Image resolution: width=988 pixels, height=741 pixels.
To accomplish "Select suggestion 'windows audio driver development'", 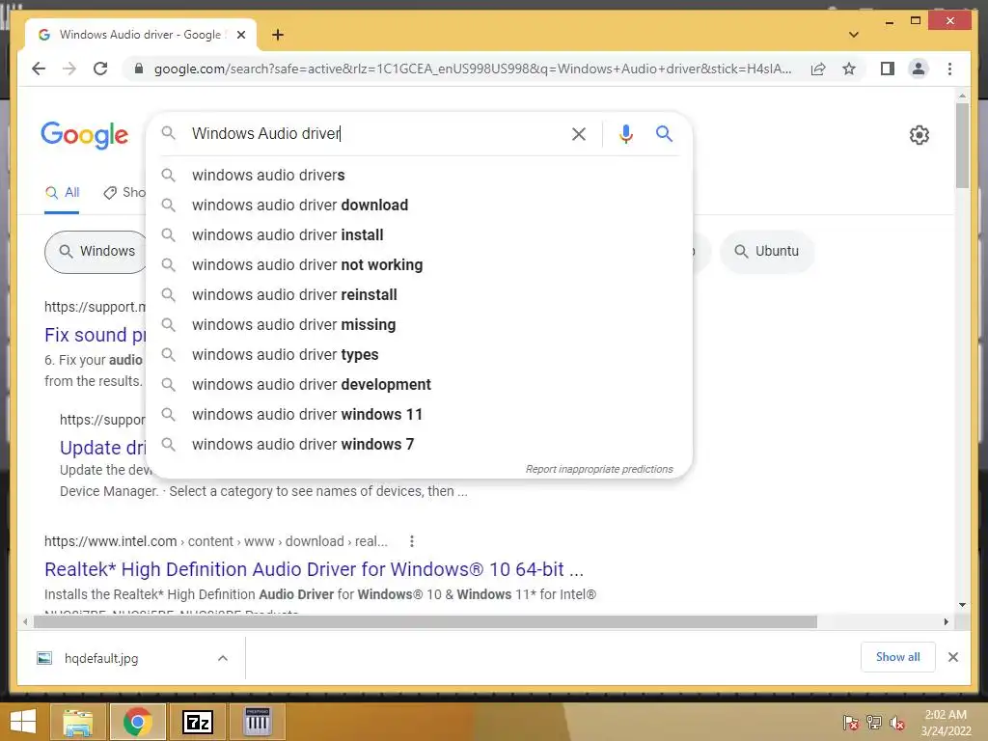I will (419, 384).
